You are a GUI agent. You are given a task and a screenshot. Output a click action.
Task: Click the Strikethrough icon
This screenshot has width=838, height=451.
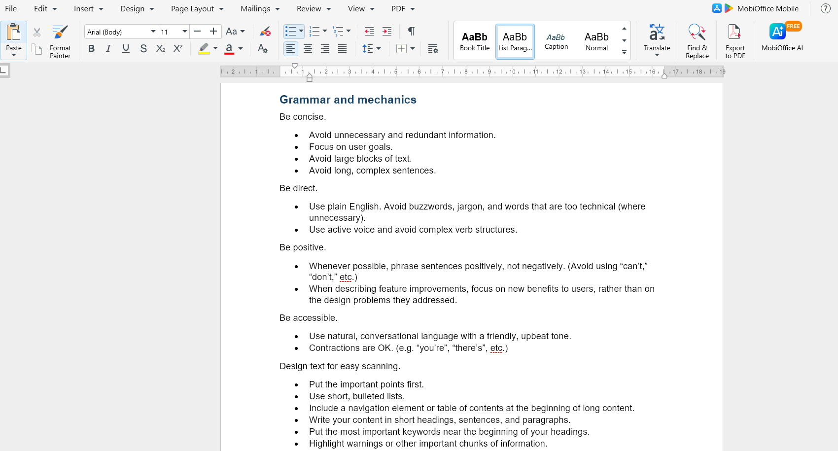143,48
